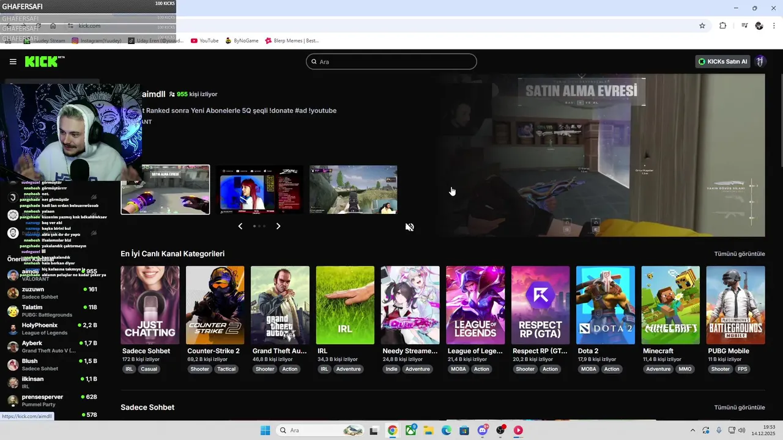Open browser extensions puzzle icon
The width and height of the screenshot is (783, 440).
[722, 26]
